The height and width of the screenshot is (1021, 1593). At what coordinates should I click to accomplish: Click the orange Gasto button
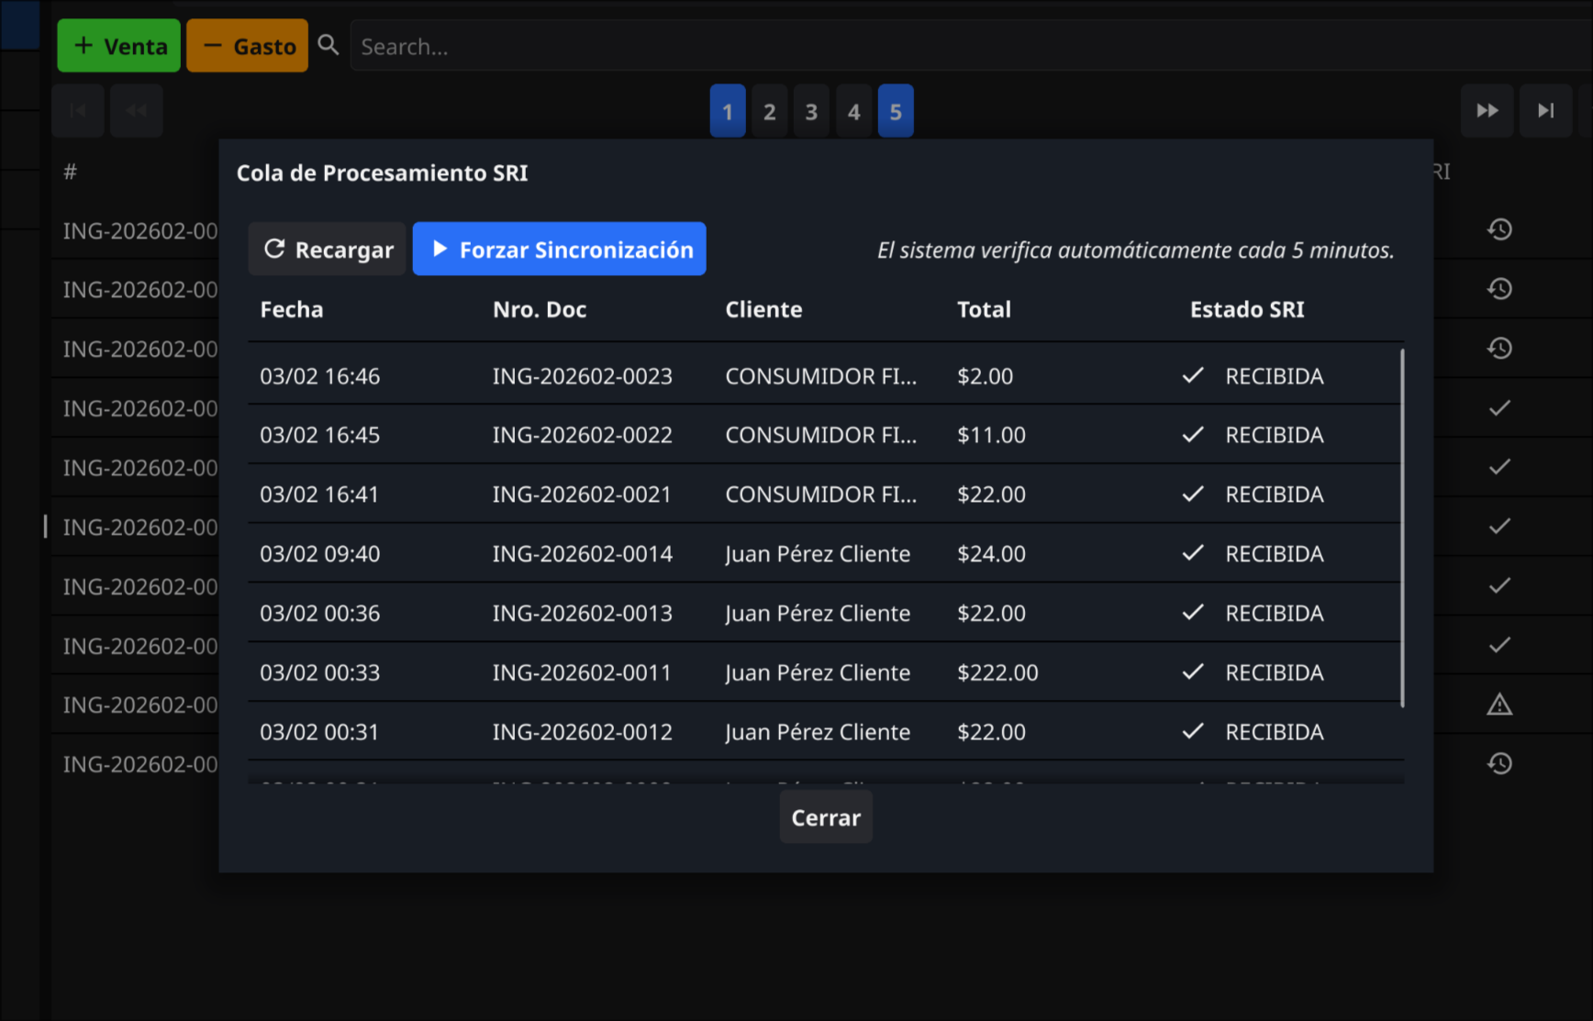coord(248,46)
